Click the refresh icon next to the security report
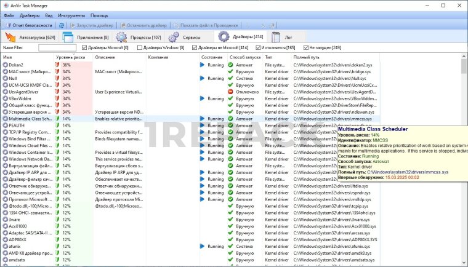The width and height of the screenshot is (468, 267). [x=61, y=25]
